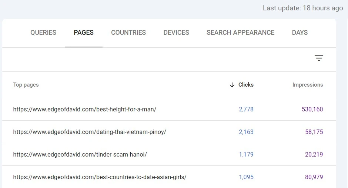
Task: Click the 530,160 impressions value
Action: pos(312,110)
